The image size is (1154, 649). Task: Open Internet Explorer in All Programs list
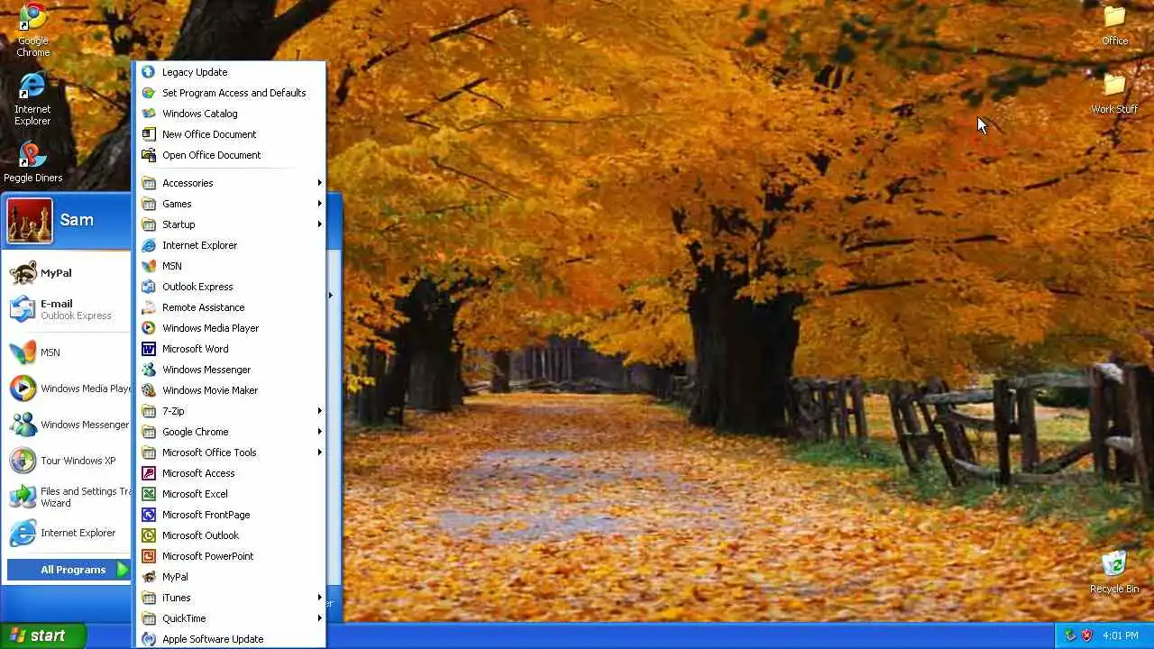click(x=230, y=245)
